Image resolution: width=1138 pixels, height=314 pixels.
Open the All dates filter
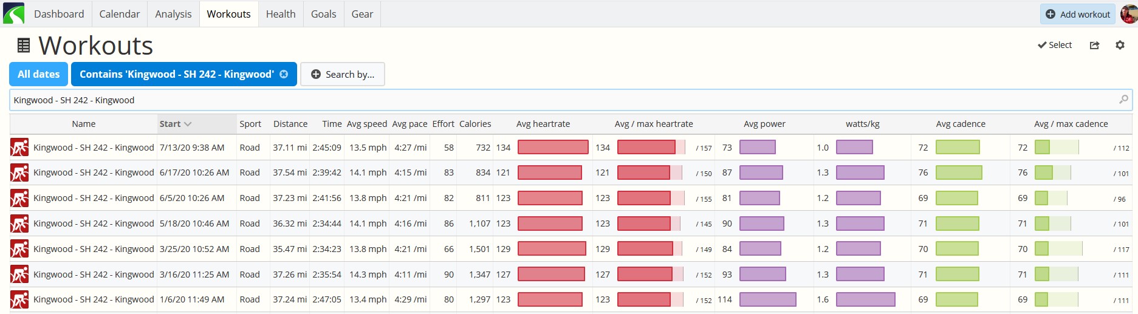(39, 74)
